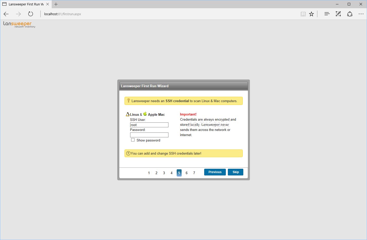The image size is (367, 240).
Task: Click the Linux penguin icon
Action: pos(128,114)
